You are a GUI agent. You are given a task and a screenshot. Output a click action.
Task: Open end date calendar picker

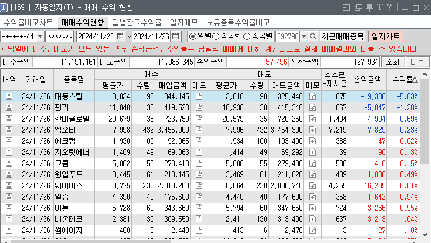pos(176,36)
